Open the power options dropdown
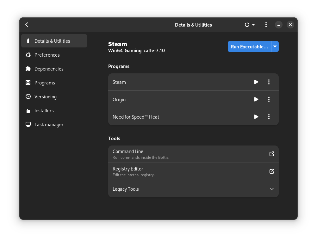Viewport: 317px width, 241px height. (x=250, y=25)
